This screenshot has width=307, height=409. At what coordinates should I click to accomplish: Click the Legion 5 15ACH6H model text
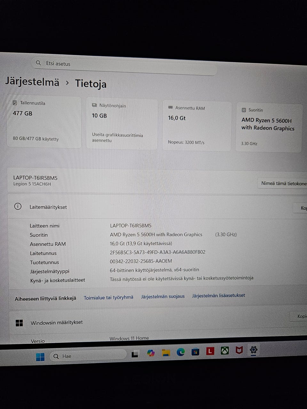[32, 184]
